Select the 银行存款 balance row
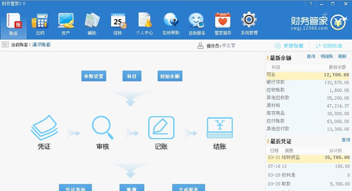The height and width of the screenshot is (191, 352). click(x=308, y=82)
